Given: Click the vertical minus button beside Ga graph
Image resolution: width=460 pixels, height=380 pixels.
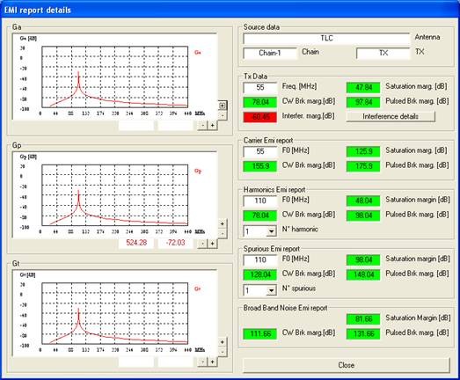Looking at the screenshot, I should (x=223, y=115).
